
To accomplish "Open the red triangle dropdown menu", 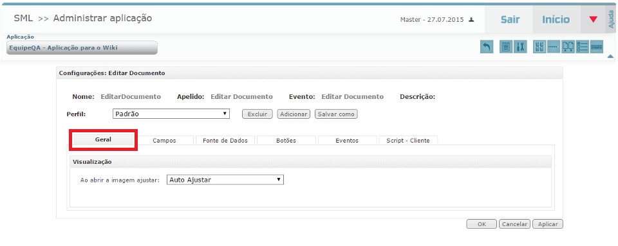I will [x=593, y=19].
